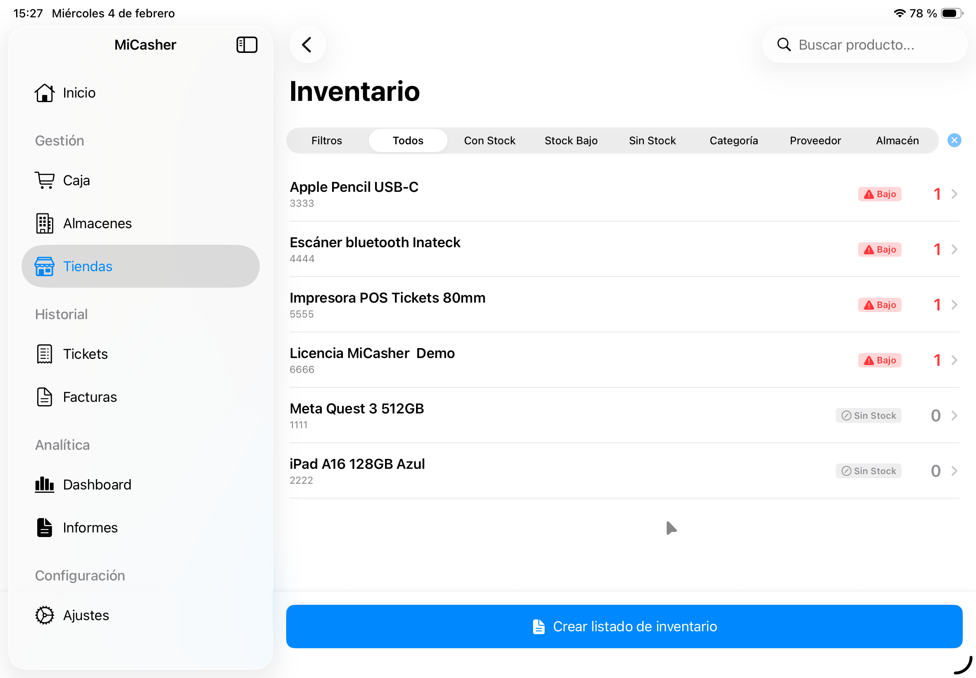Open Inicio home icon
The width and height of the screenshot is (976, 678).
click(44, 93)
